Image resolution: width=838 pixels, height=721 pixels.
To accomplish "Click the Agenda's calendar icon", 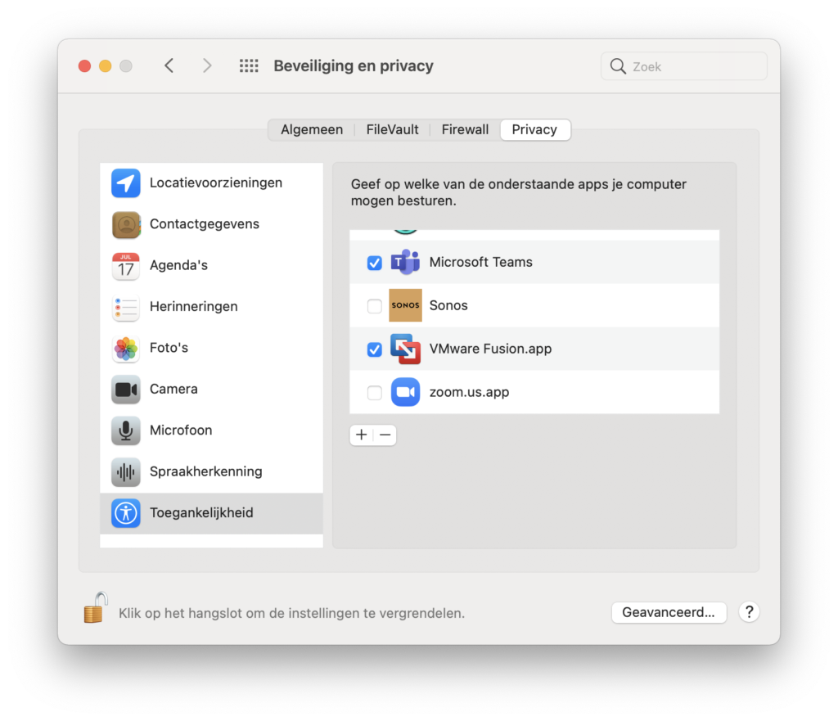I will [125, 266].
